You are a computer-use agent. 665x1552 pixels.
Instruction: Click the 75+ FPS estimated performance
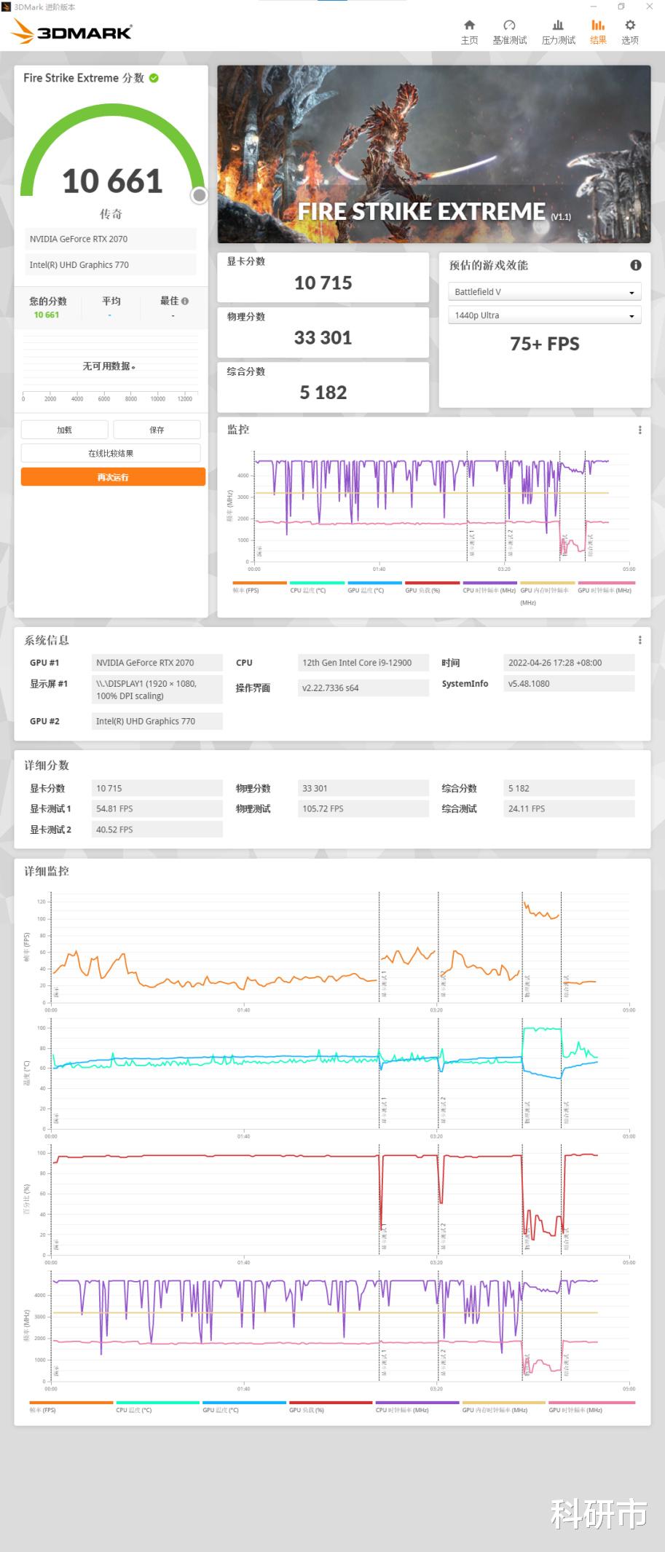pyautogui.click(x=545, y=344)
